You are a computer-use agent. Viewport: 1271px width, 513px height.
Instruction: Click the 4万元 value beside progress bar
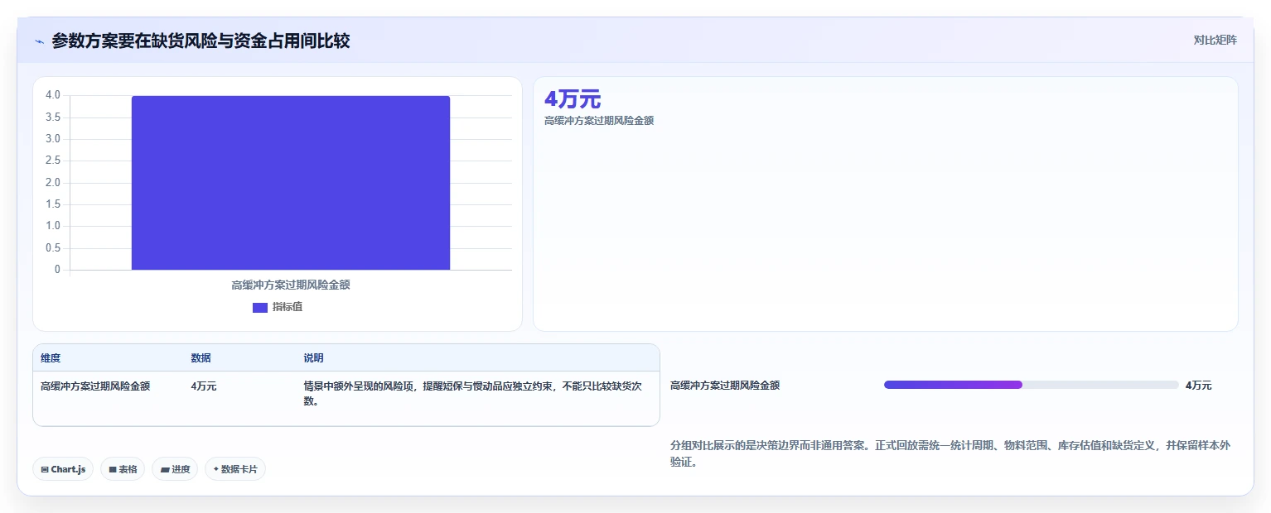tap(1198, 386)
